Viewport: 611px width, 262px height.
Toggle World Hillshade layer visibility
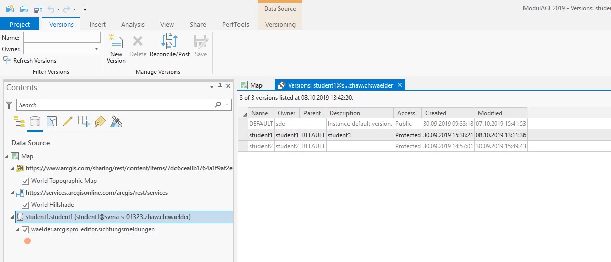click(25, 205)
